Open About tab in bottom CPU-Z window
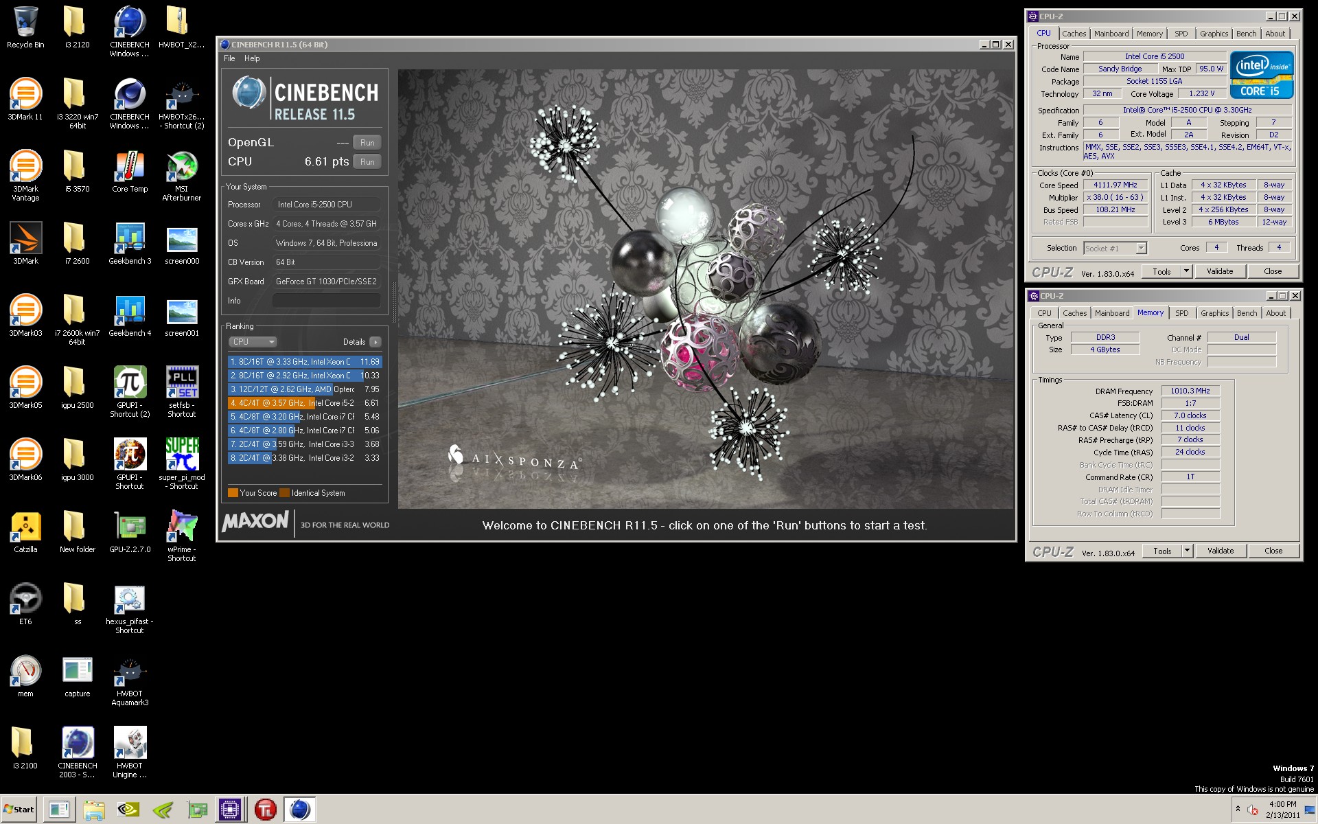This screenshot has height=824, width=1318. (x=1275, y=313)
